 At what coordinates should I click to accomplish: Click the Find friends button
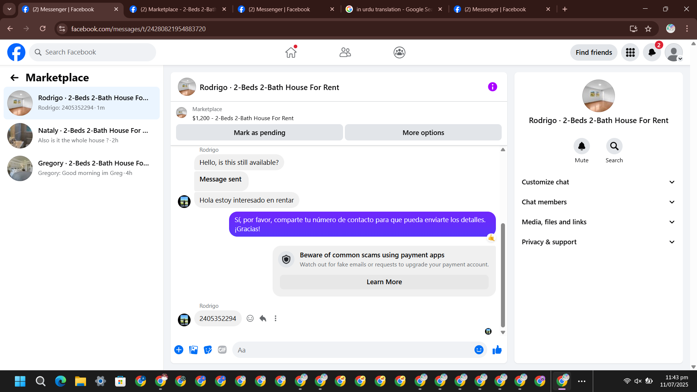point(594,53)
